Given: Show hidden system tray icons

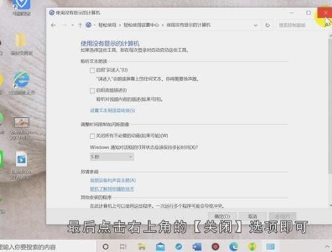Looking at the screenshot, I should point(327,247).
